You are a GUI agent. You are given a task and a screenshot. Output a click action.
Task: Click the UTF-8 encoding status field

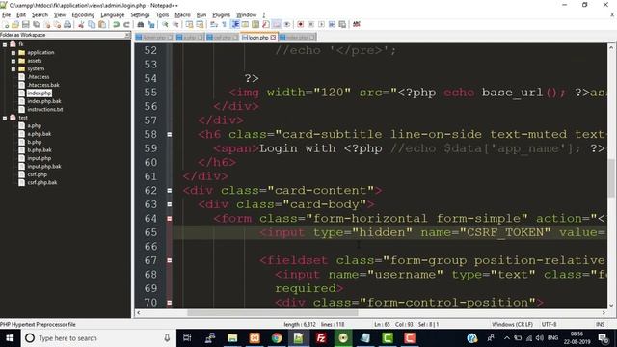click(549, 325)
